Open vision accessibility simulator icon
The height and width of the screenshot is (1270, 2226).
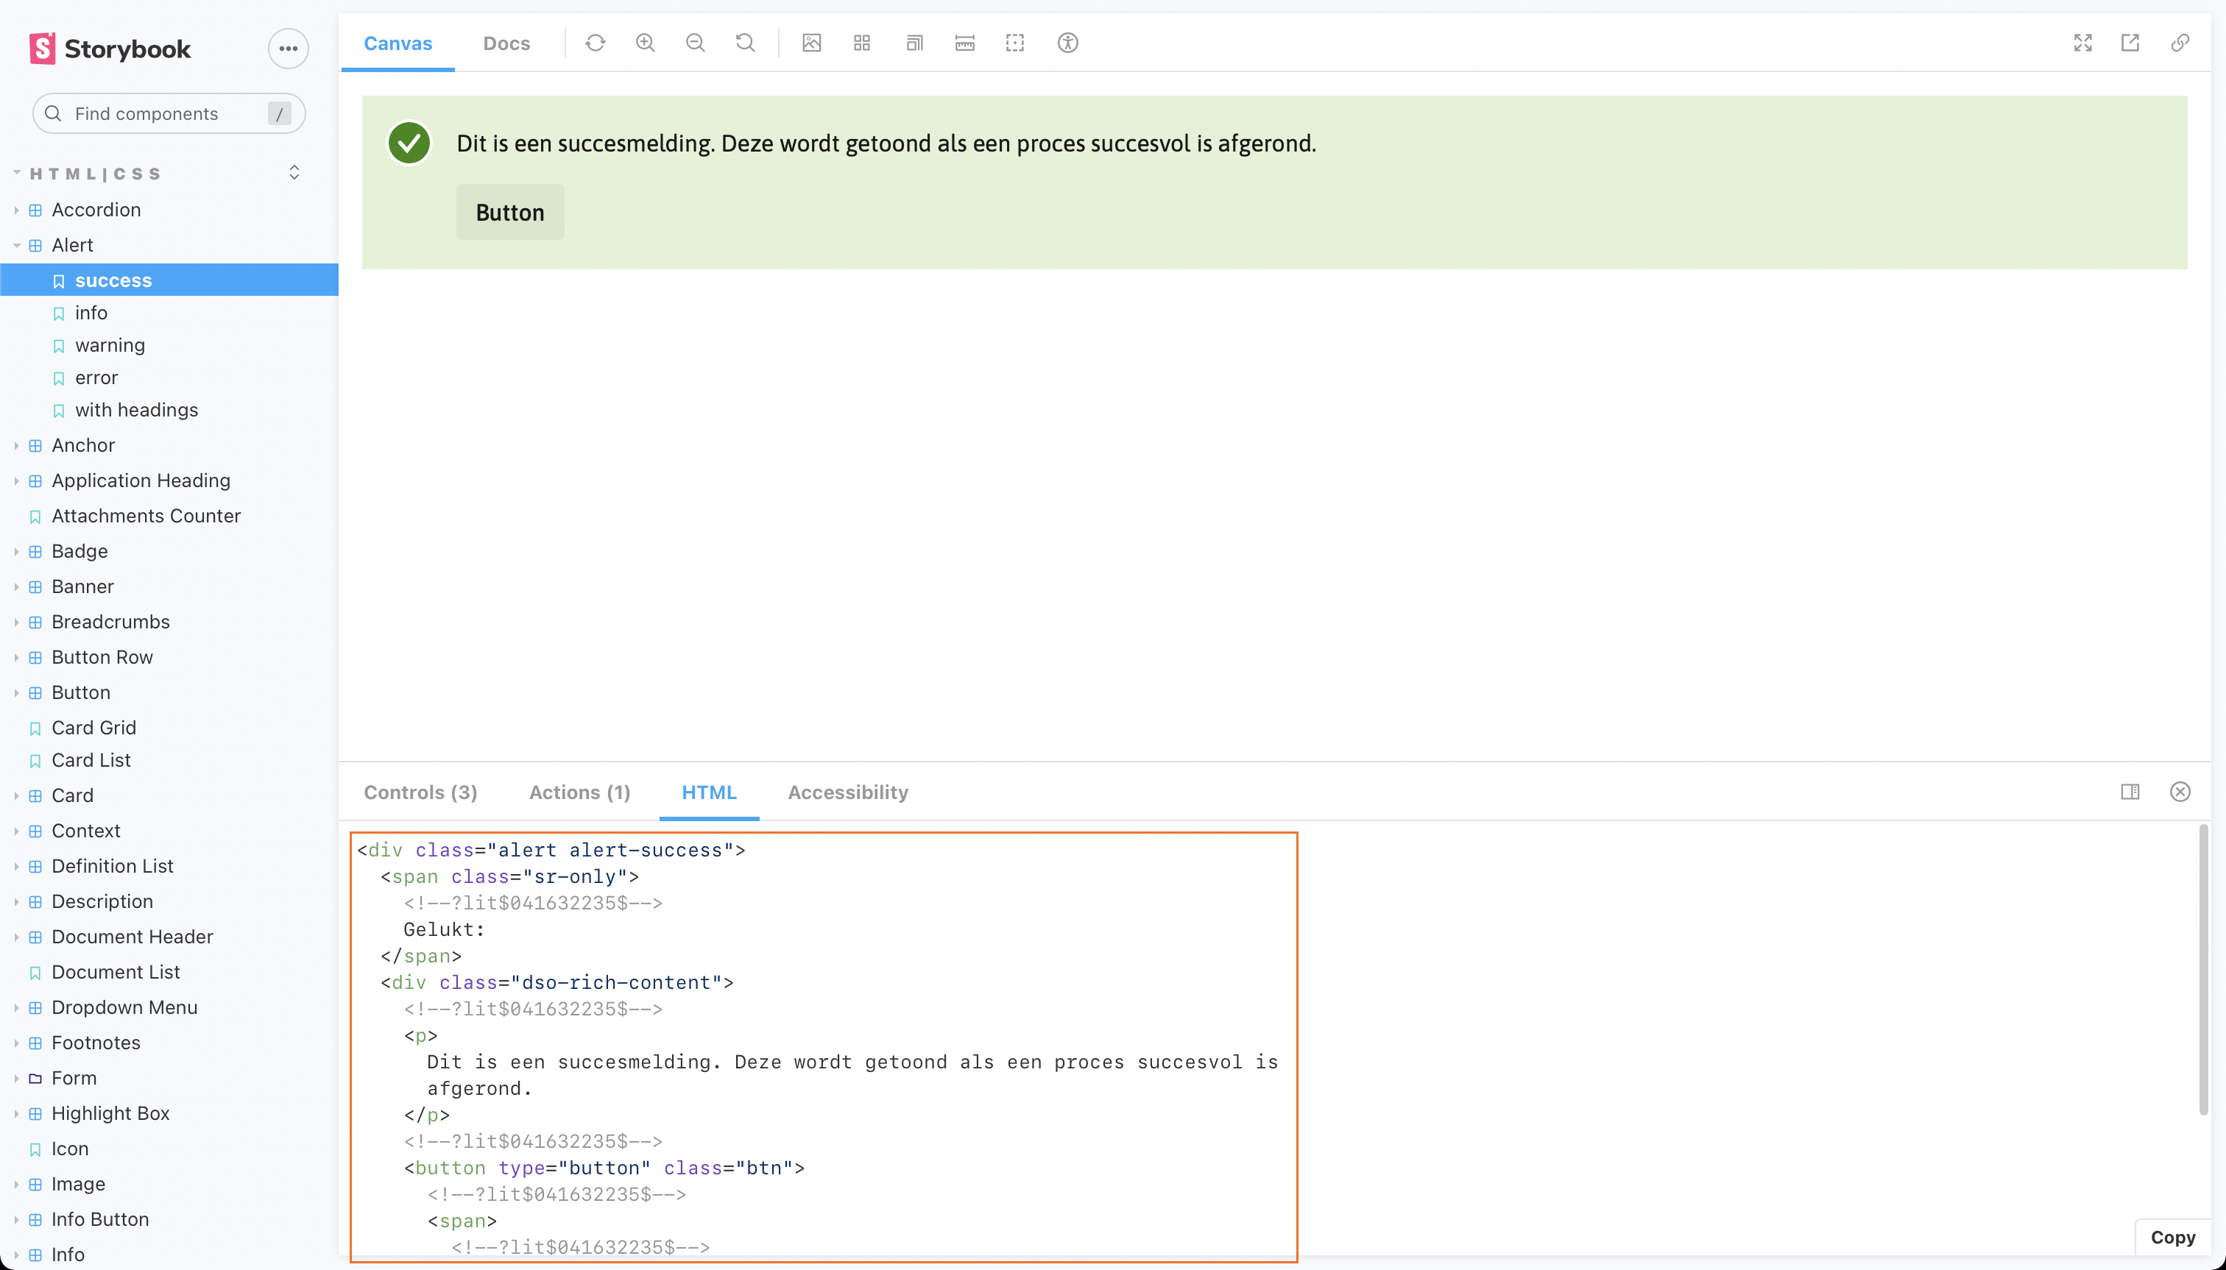click(x=1068, y=43)
